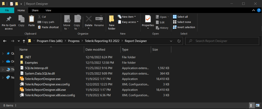The image size is (262, 109).
Task: Expand Open button dropdown arrow
Action: (x=168, y=17)
